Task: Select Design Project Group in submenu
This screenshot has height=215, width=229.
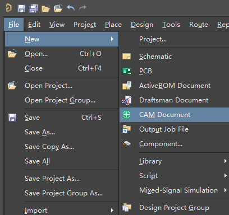Action: [x=175, y=208]
